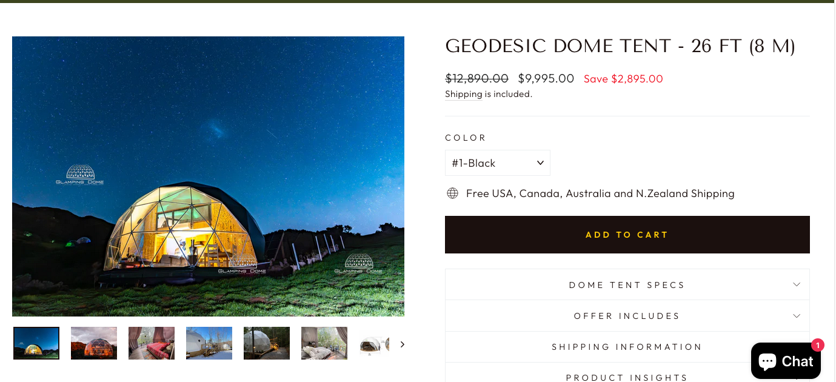Expand the Dome Tent Specs section

click(x=627, y=284)
